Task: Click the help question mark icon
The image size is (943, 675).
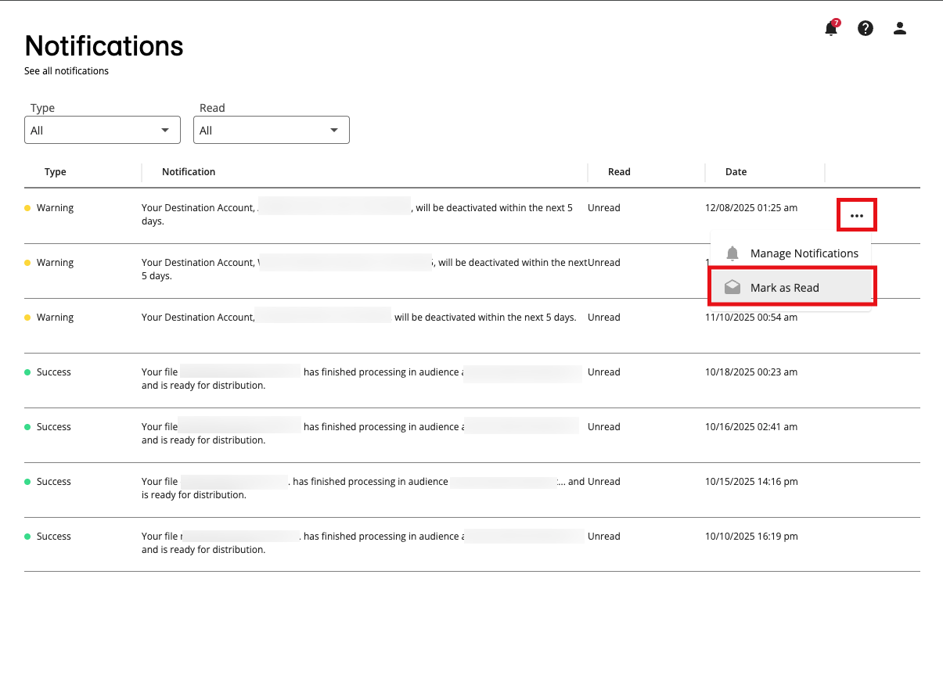Action: point(865,29)
